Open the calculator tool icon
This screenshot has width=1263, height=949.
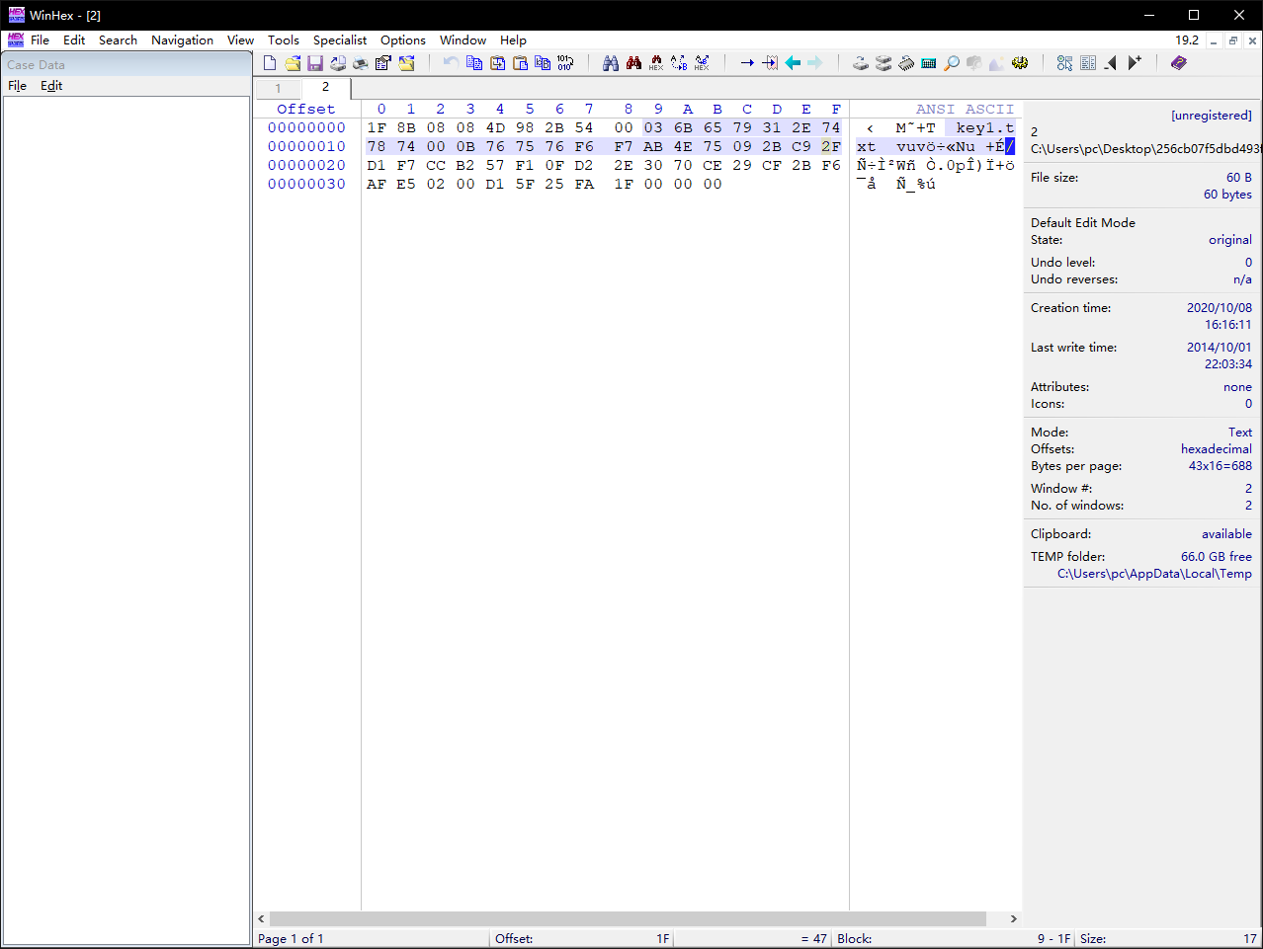click(x=928, y=62)
